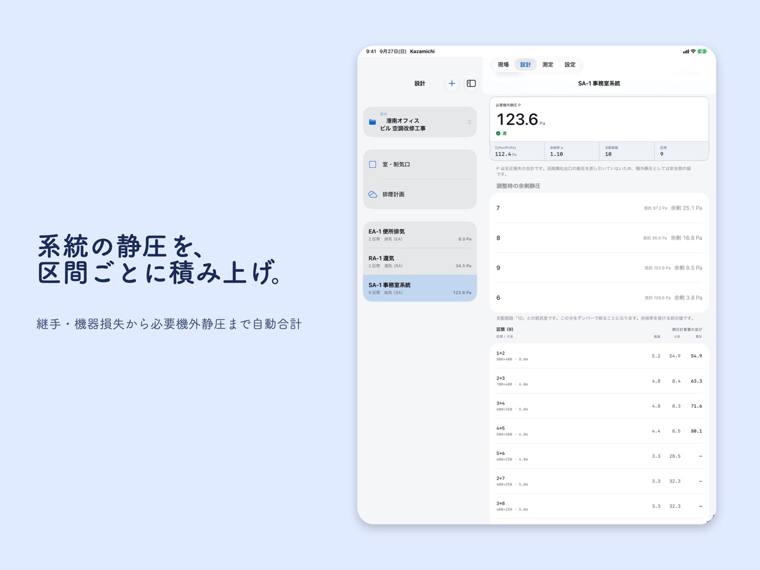The height and width of the screenshot is (570, 760).
Task: Click the 調整時の余剰静圧 section heading
Action: [518, 186]
